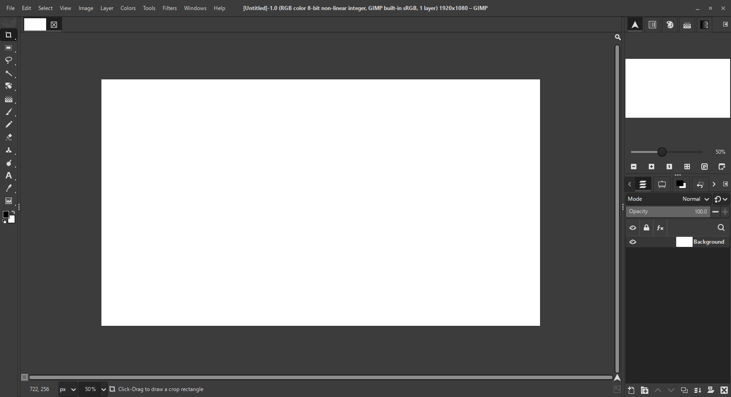Viewport: 731px width, 397px height.
Task: Pick the Fuzzy Select wand tool
Action: tap(9, 73)
